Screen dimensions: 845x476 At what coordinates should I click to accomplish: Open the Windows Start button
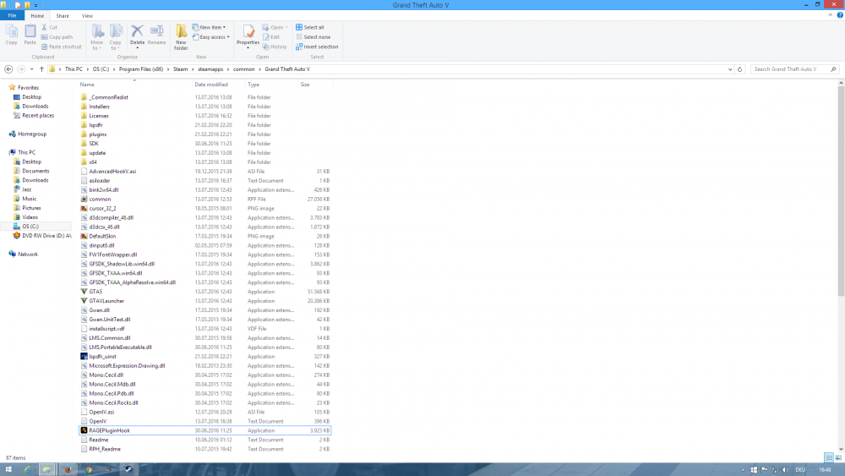tap(8, 469)
